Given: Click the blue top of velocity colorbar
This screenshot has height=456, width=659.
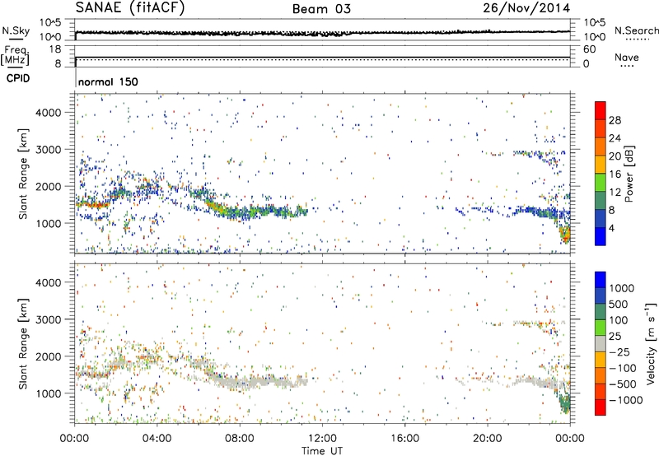Looking at the screenshot, I should (x=601, y=280).
